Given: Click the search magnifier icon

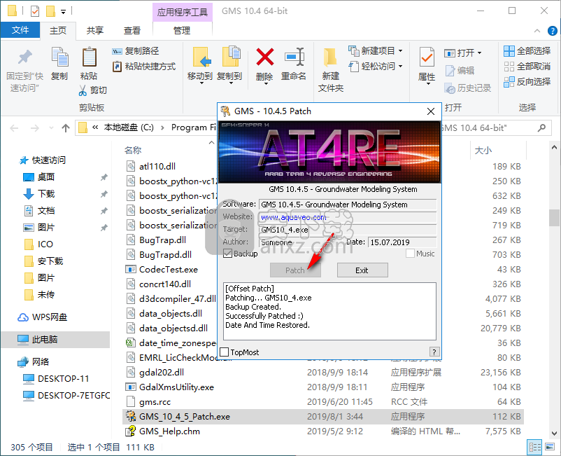Looking at the screenshot, I should click(x=541, y=127).
